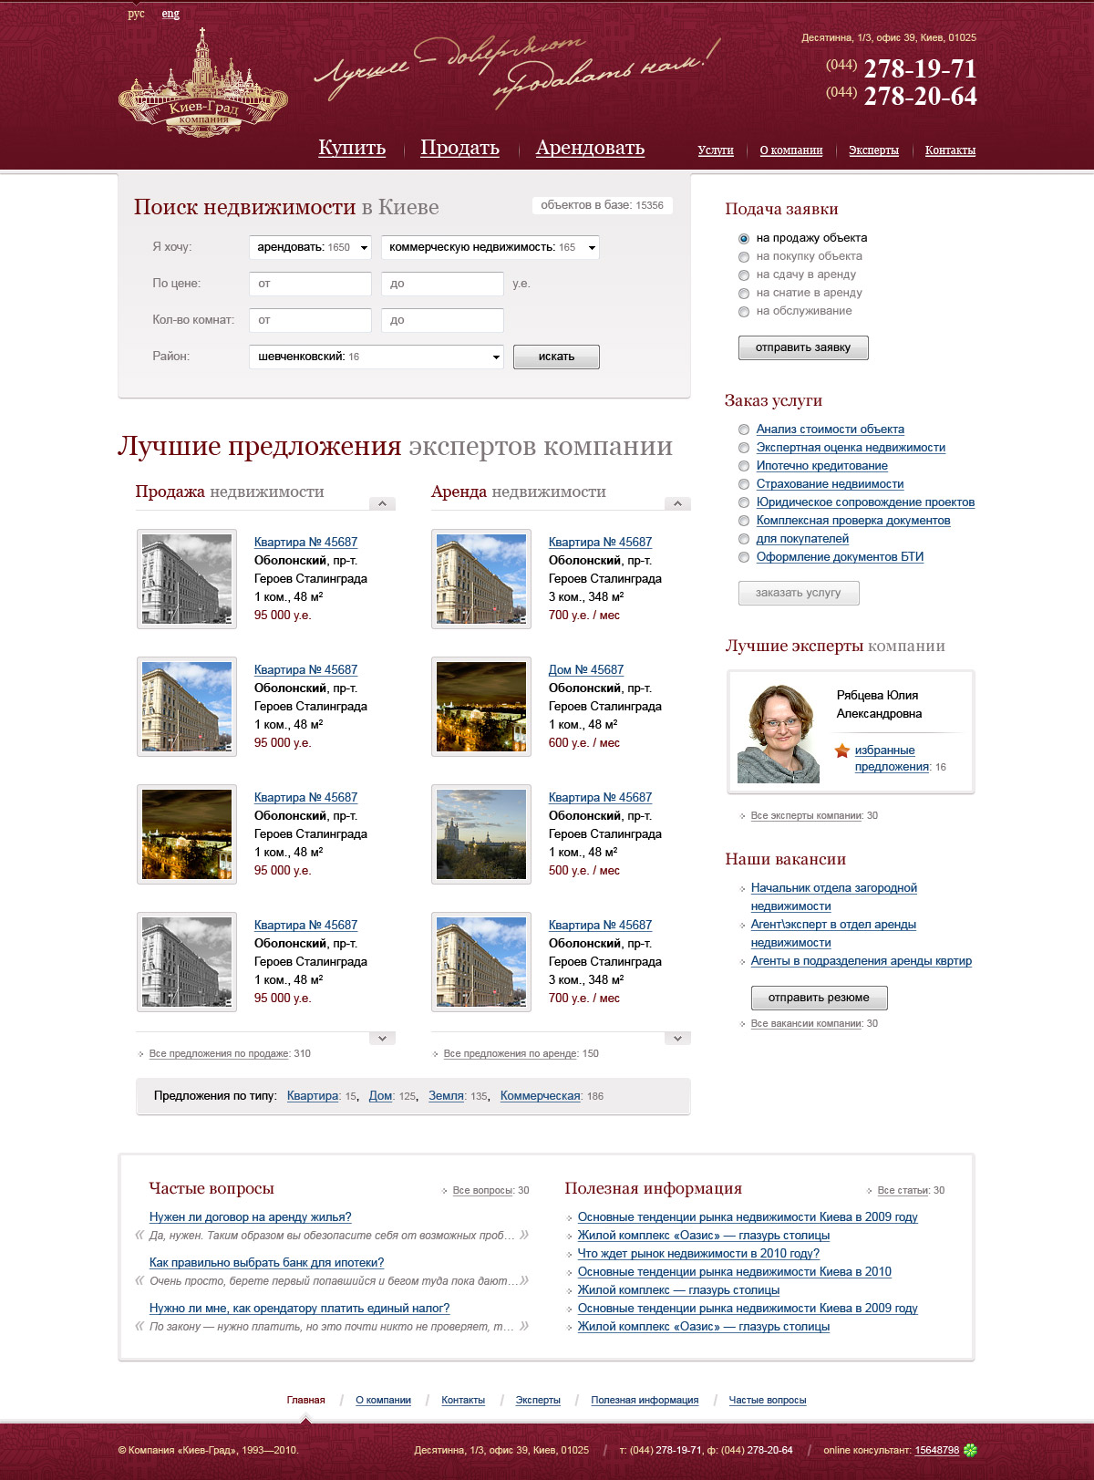Open article Что ждет рынок недвижимости в 2010 году?
The height and width of the screenshot is (1480, 1094).
[x=698, y=1254]
